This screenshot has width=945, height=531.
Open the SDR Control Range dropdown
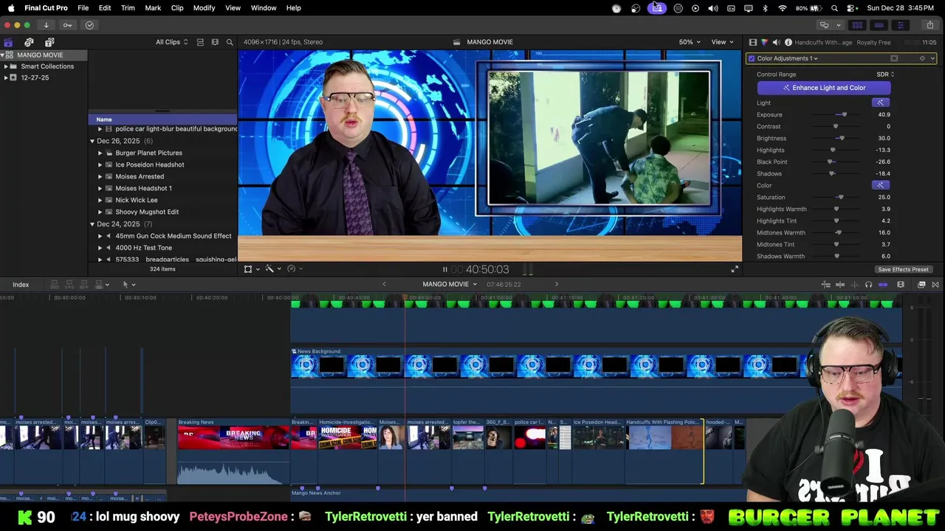[885, 74]
